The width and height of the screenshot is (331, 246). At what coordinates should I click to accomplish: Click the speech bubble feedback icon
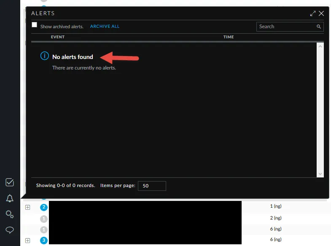(x=10, y=230)
